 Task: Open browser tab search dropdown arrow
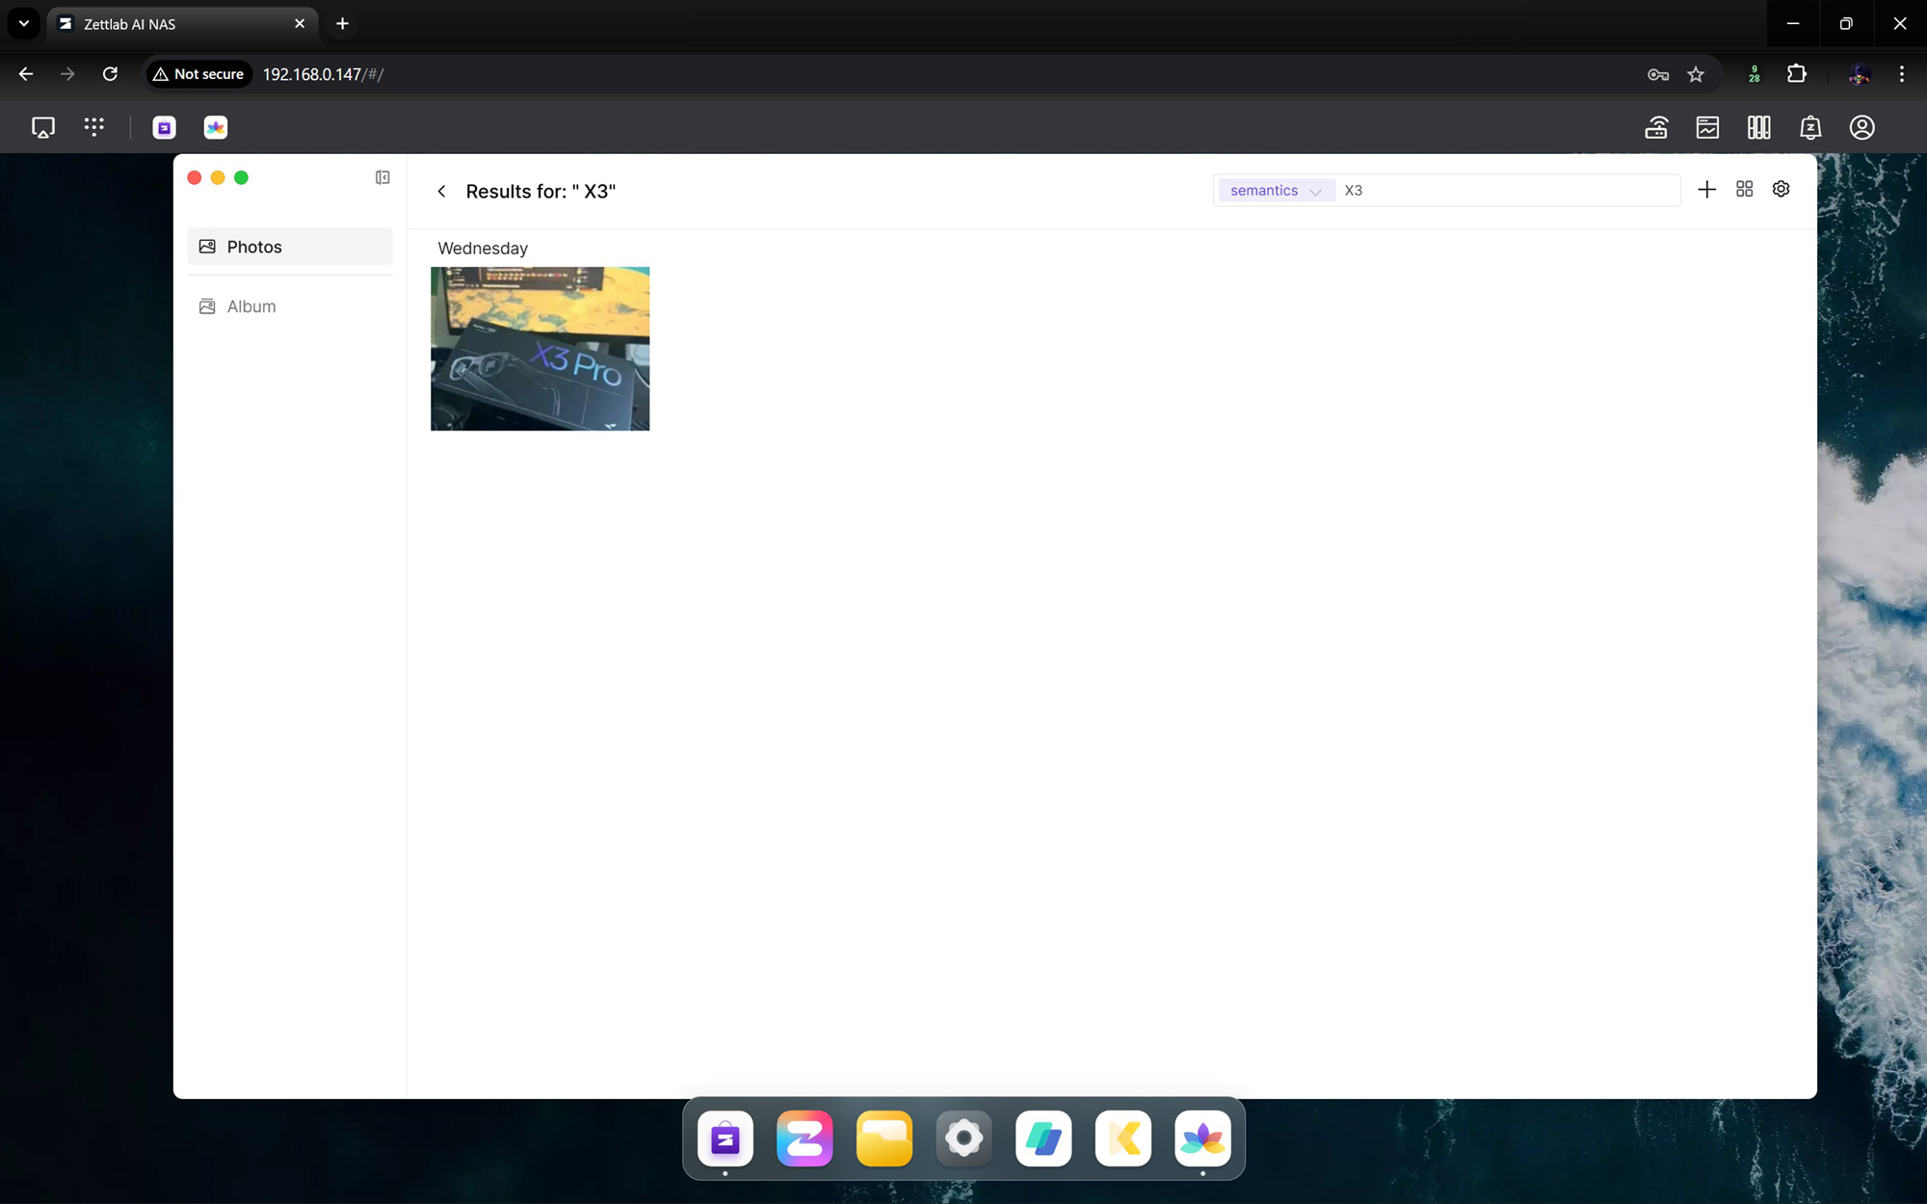click(24, 23)
